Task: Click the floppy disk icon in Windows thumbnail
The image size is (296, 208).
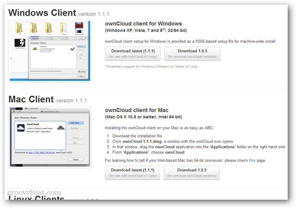Action: (x=79, y=28)
